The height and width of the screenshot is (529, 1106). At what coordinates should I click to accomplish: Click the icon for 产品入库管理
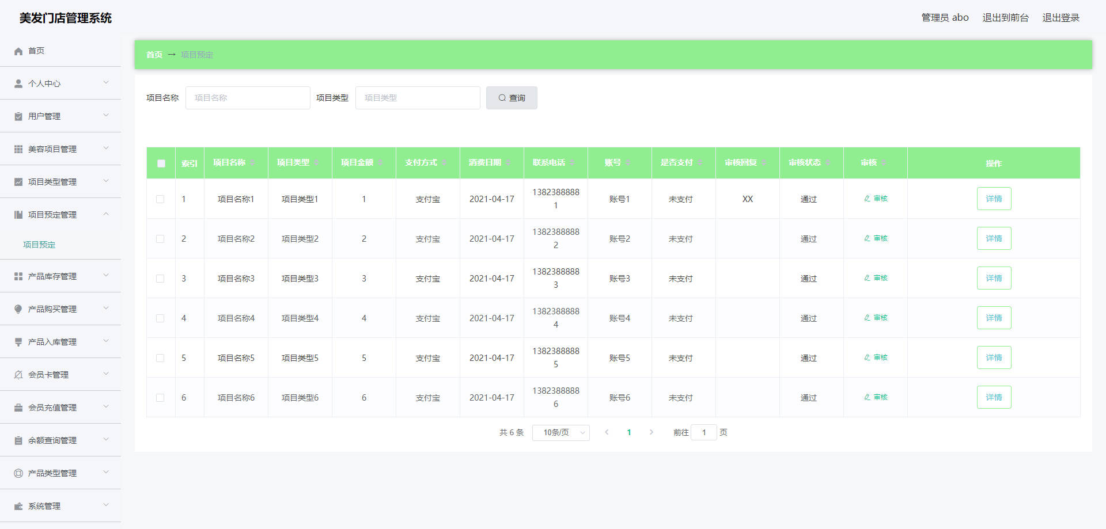pos(18,342)
